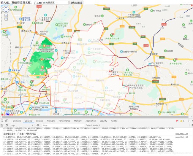Open the map.html:40 source link
Screen dimensions: 193x156
pos(181,137)
